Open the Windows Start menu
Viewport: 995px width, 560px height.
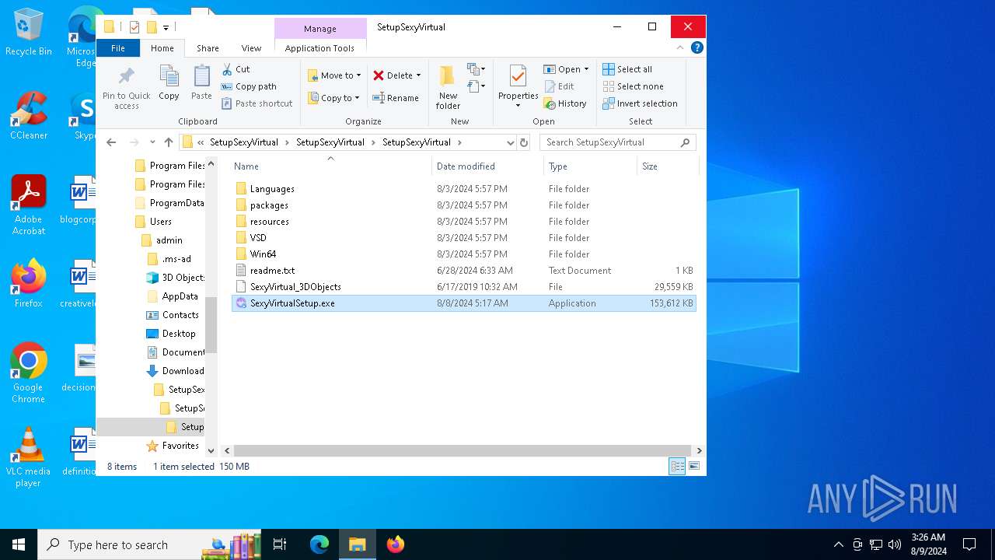(x=19, y=544)
